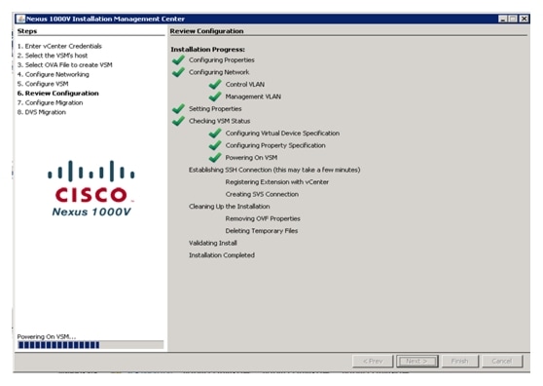The height and width of the screenshot is (386, 543).
Task: Click the Prev button
Action: (x=373, y=361)
